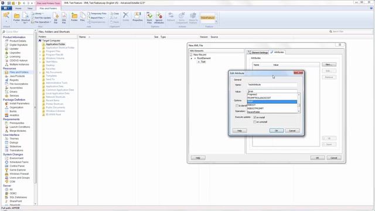Switch to the Files and Folders ribbon tab
This screenshot has width=375, height=211.
tap(48, 8)
